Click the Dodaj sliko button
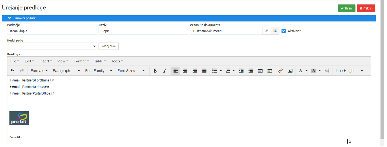The height and width of the screenshot is (147, 387). click(x=109, y=46)
